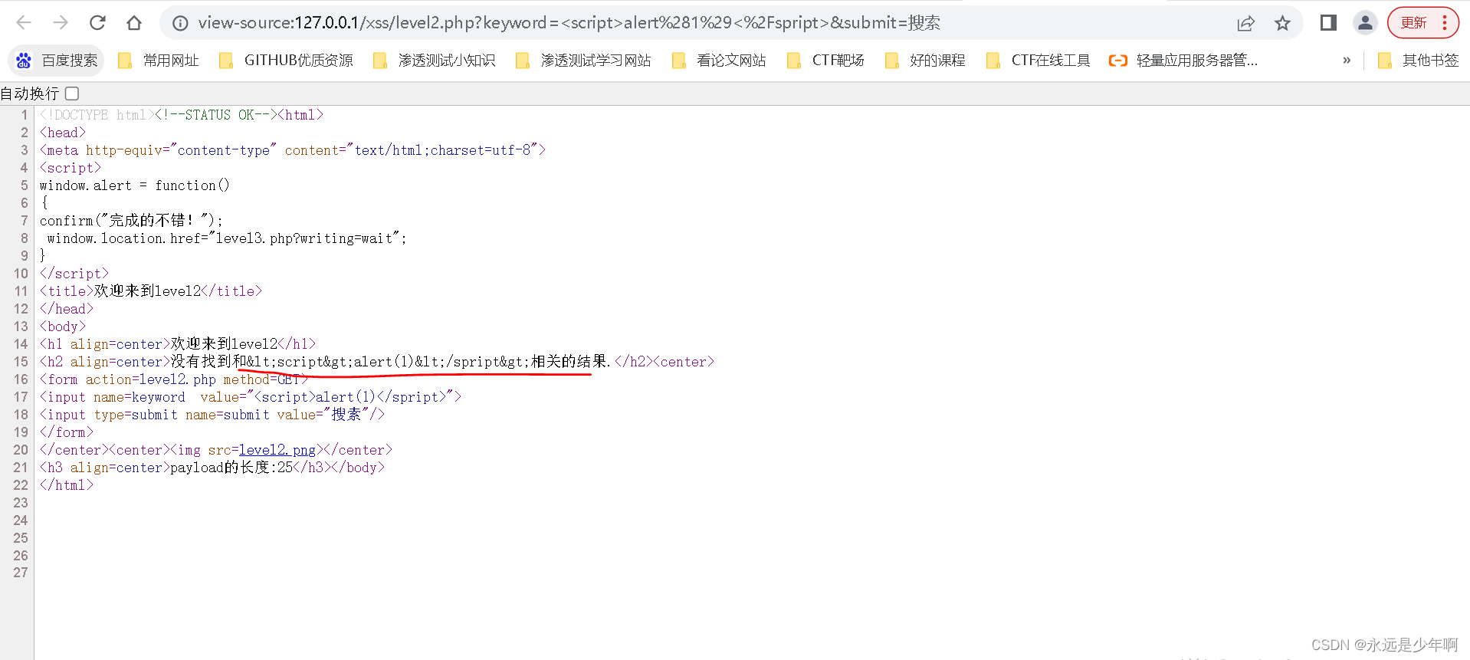Open 百度搜索 bookmark

(57, 61)
